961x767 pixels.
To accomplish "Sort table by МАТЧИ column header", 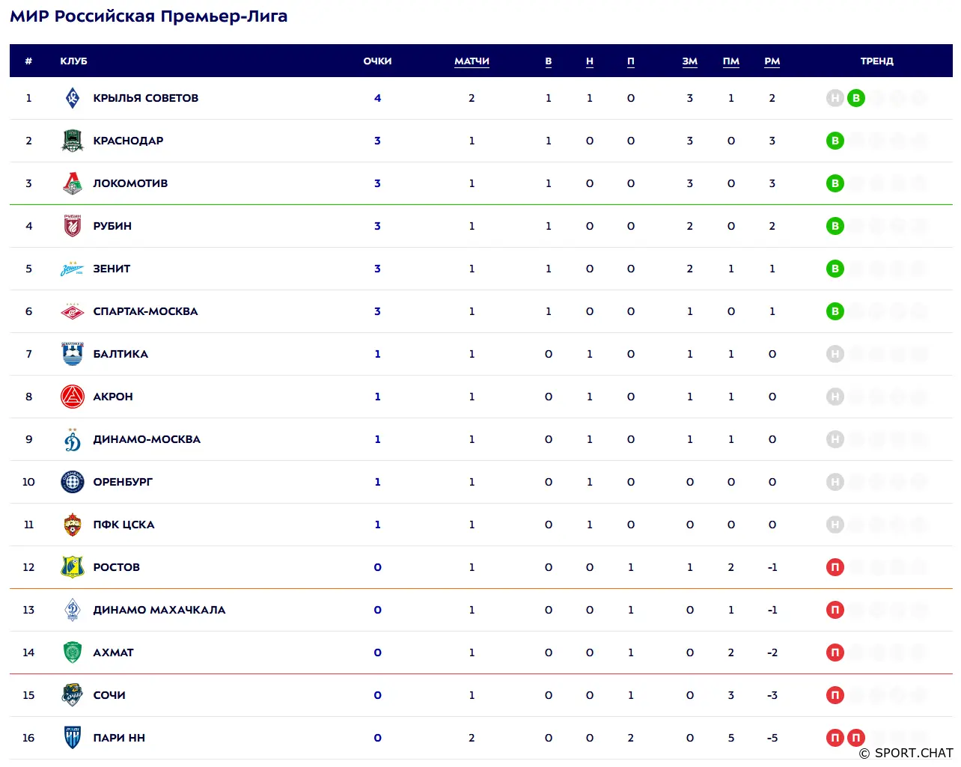I will click(x=472, y=61).
